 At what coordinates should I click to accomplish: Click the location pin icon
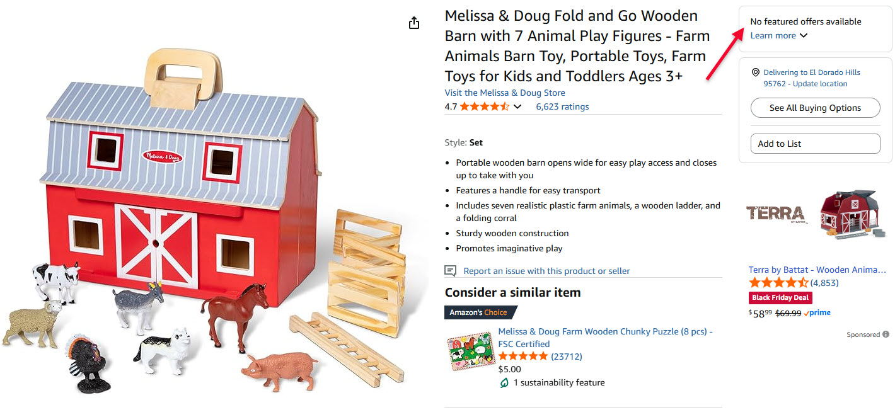(x=755, y=72)
